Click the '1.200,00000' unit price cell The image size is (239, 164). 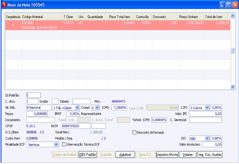pos(195,23)
